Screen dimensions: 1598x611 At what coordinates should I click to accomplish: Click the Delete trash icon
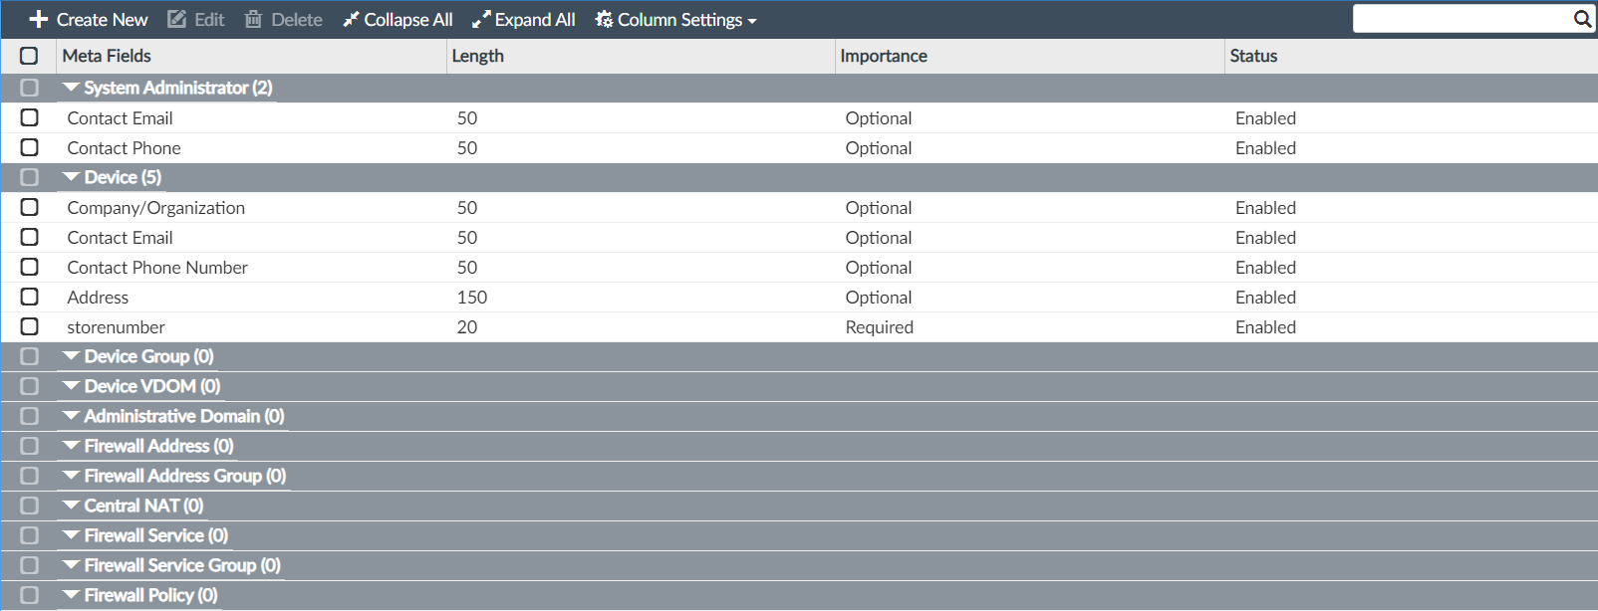pyautogui.click(x=253, y=20)
